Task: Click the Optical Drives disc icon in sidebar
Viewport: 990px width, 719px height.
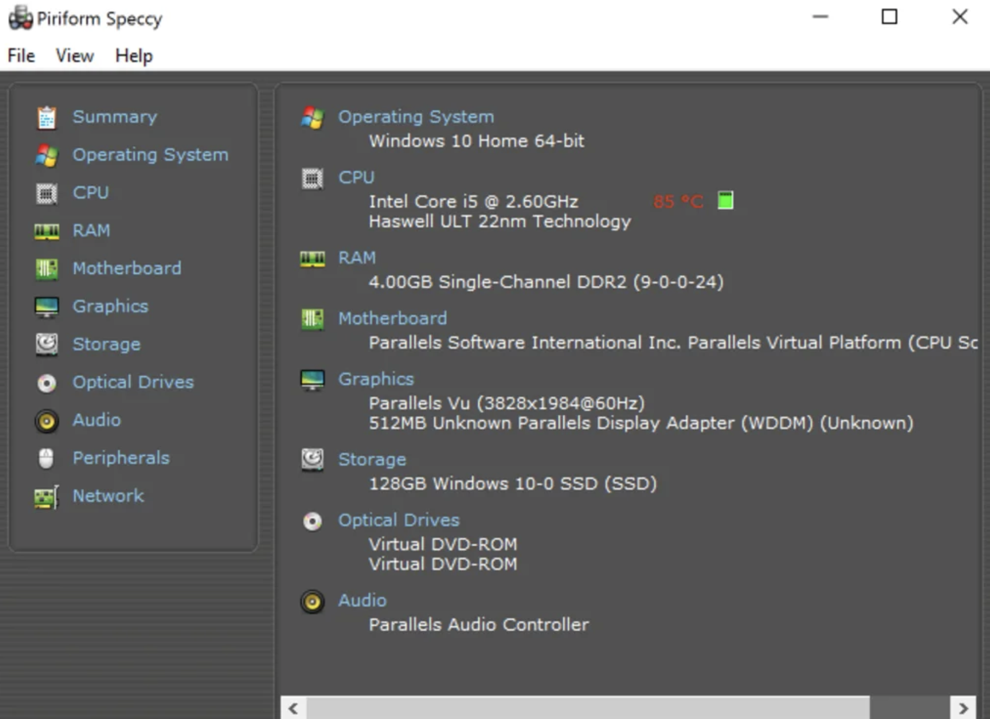Action: pyautogui.click(x=47, y=383)
